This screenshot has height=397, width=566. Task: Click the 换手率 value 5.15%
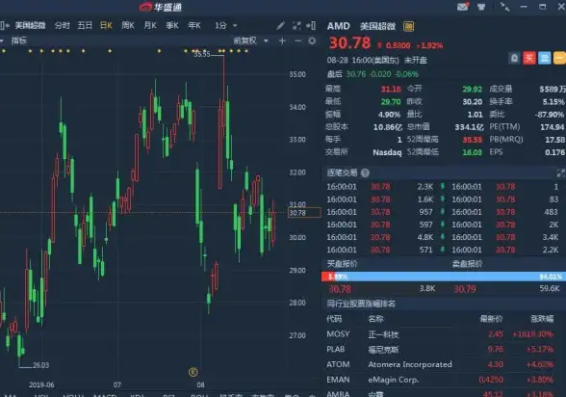pos(553,102)
